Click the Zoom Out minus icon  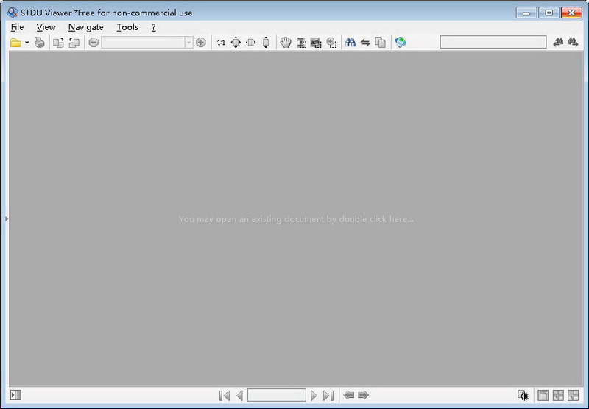tap(94, 43)
